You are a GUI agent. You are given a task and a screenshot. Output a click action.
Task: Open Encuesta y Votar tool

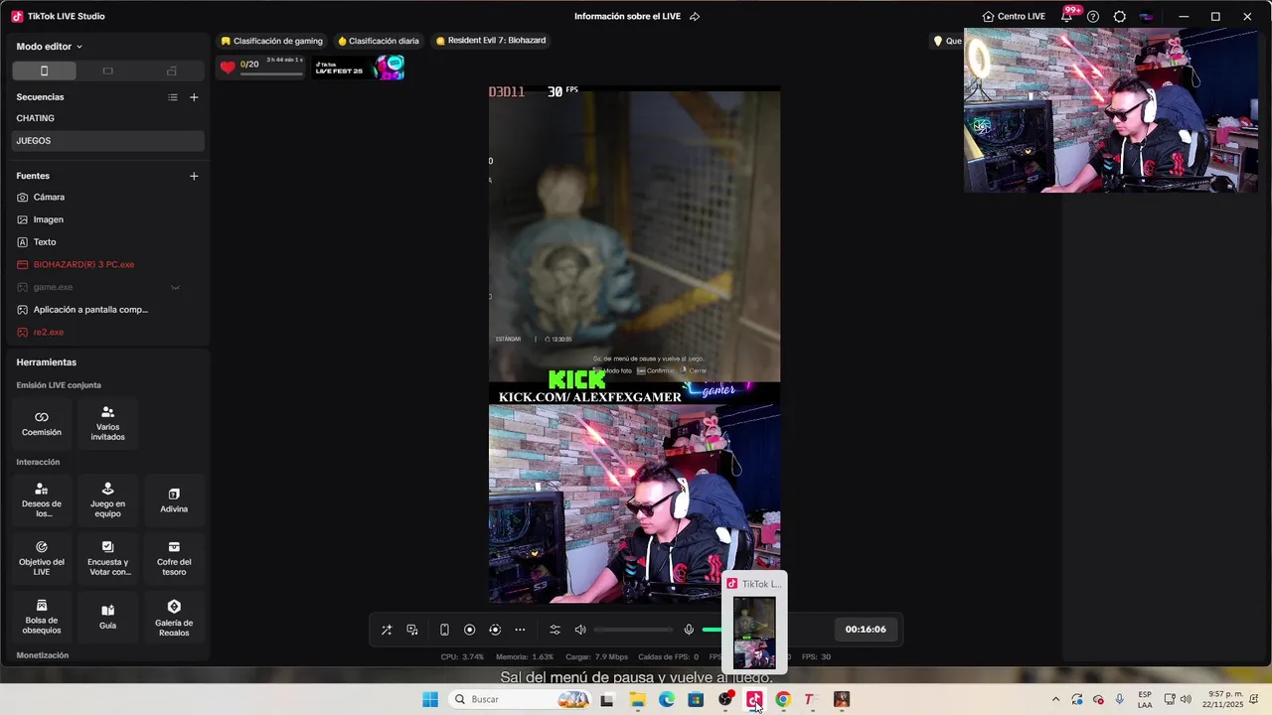(107, 559)
